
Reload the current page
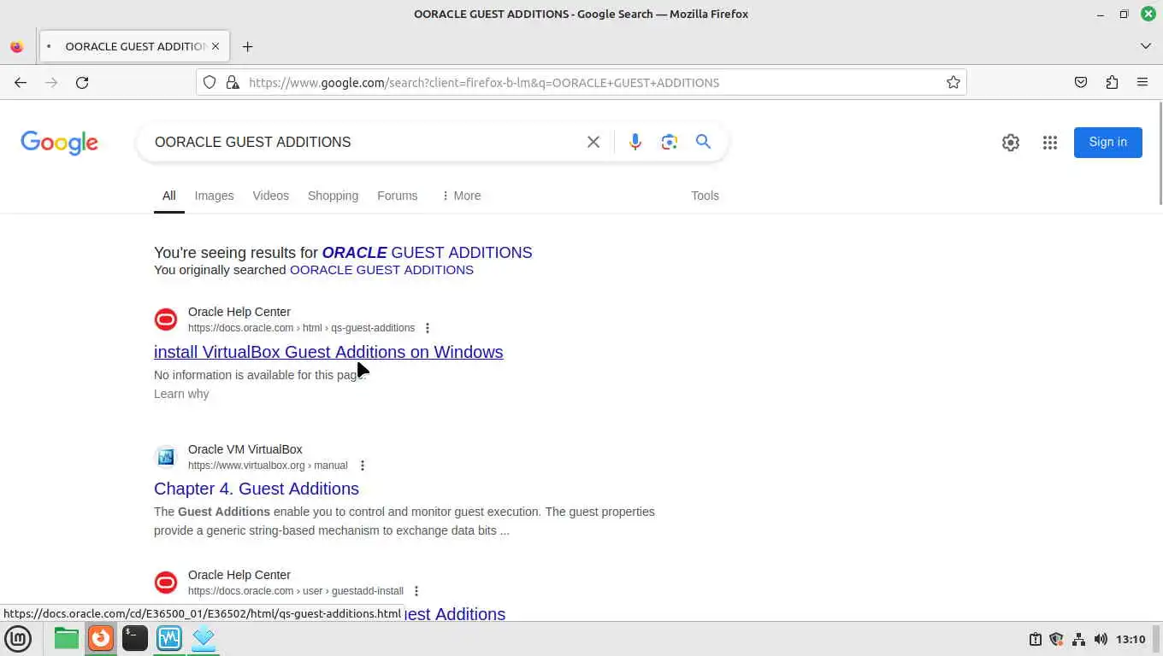click(82, 82)
